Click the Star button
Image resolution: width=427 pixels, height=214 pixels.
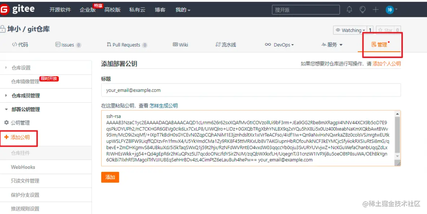[x=385, y=30]
